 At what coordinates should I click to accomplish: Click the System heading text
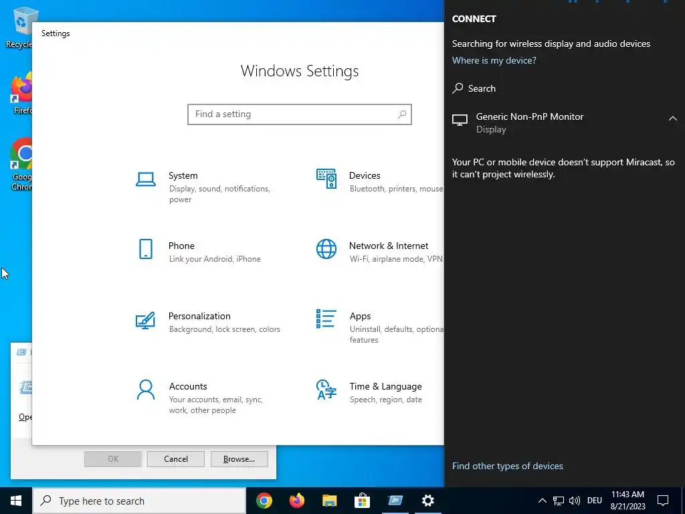[183, 175]
